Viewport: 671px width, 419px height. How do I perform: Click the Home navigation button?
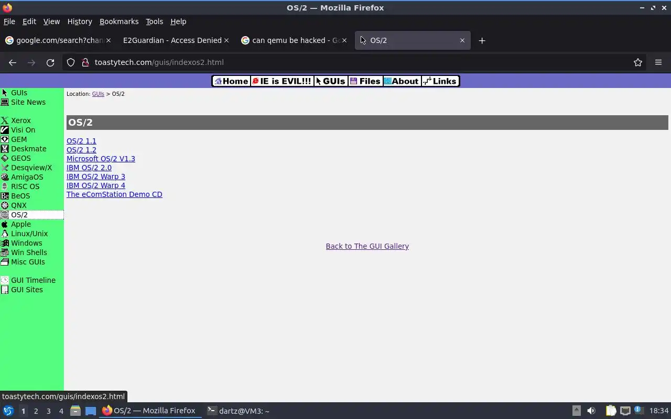tap(231, 81)
